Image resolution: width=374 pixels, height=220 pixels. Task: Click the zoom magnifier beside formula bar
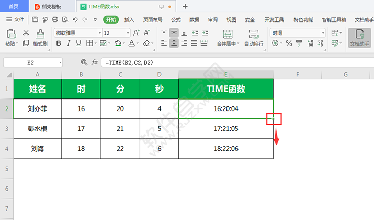coord(84,62)
